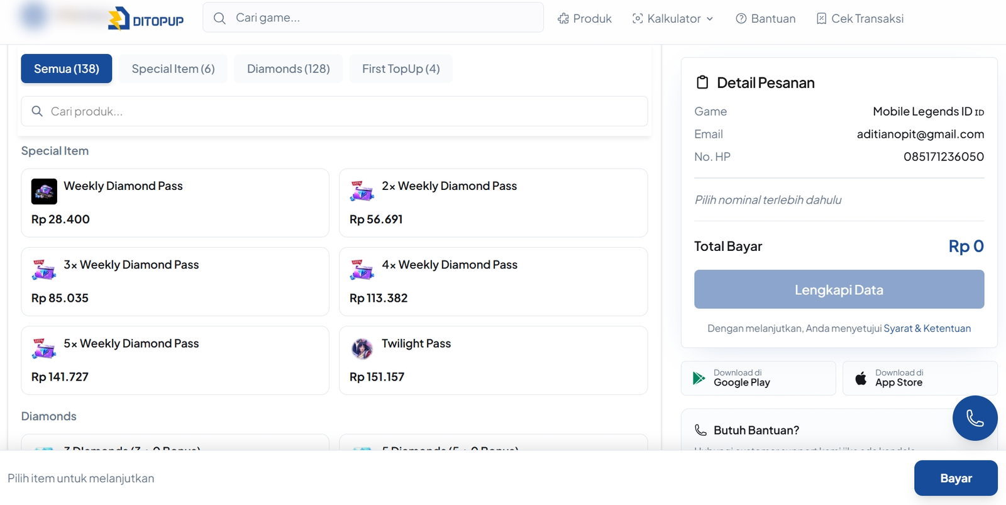Open the Produk menu item
Viewport: 1006px width, 505px height.
click(x=585, y=19)
